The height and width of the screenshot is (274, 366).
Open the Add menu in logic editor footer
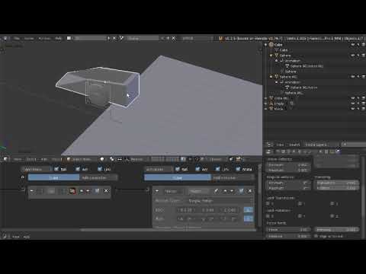click(27, 237)
